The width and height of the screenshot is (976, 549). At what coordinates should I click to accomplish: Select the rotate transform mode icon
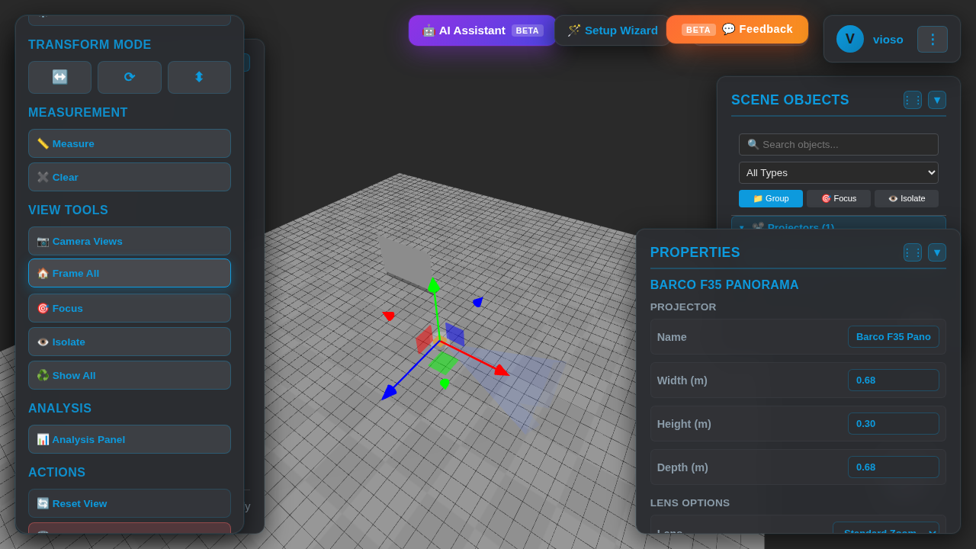pyautogui.click(x=129, y=77)
